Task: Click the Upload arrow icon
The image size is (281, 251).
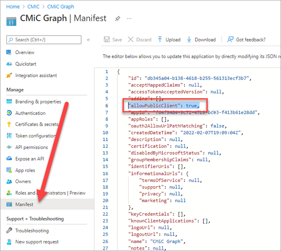Action: point(160,40)
